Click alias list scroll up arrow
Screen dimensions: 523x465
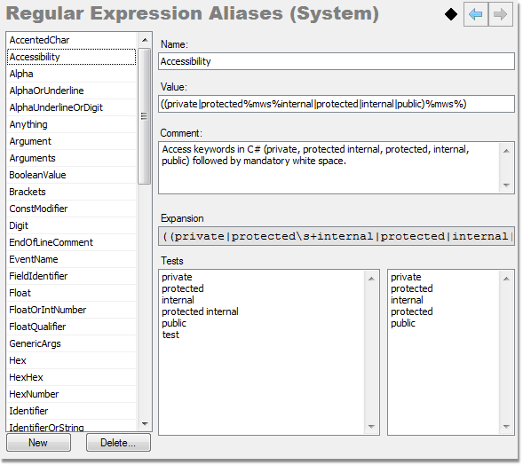tap(145, 40)
